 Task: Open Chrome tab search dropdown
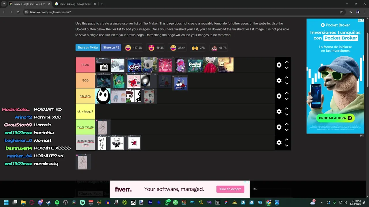(x=4, y=4)
